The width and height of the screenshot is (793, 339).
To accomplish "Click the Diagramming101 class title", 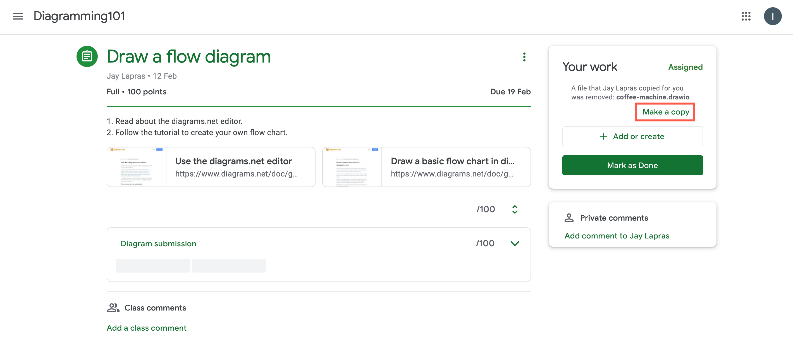I will [x=79, y=16].
